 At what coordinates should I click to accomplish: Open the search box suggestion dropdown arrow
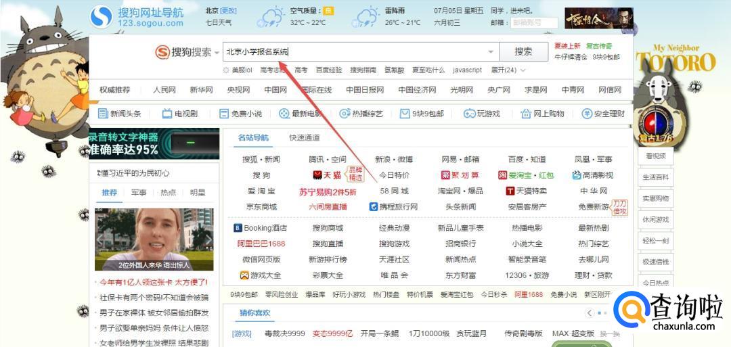[491, 51]
